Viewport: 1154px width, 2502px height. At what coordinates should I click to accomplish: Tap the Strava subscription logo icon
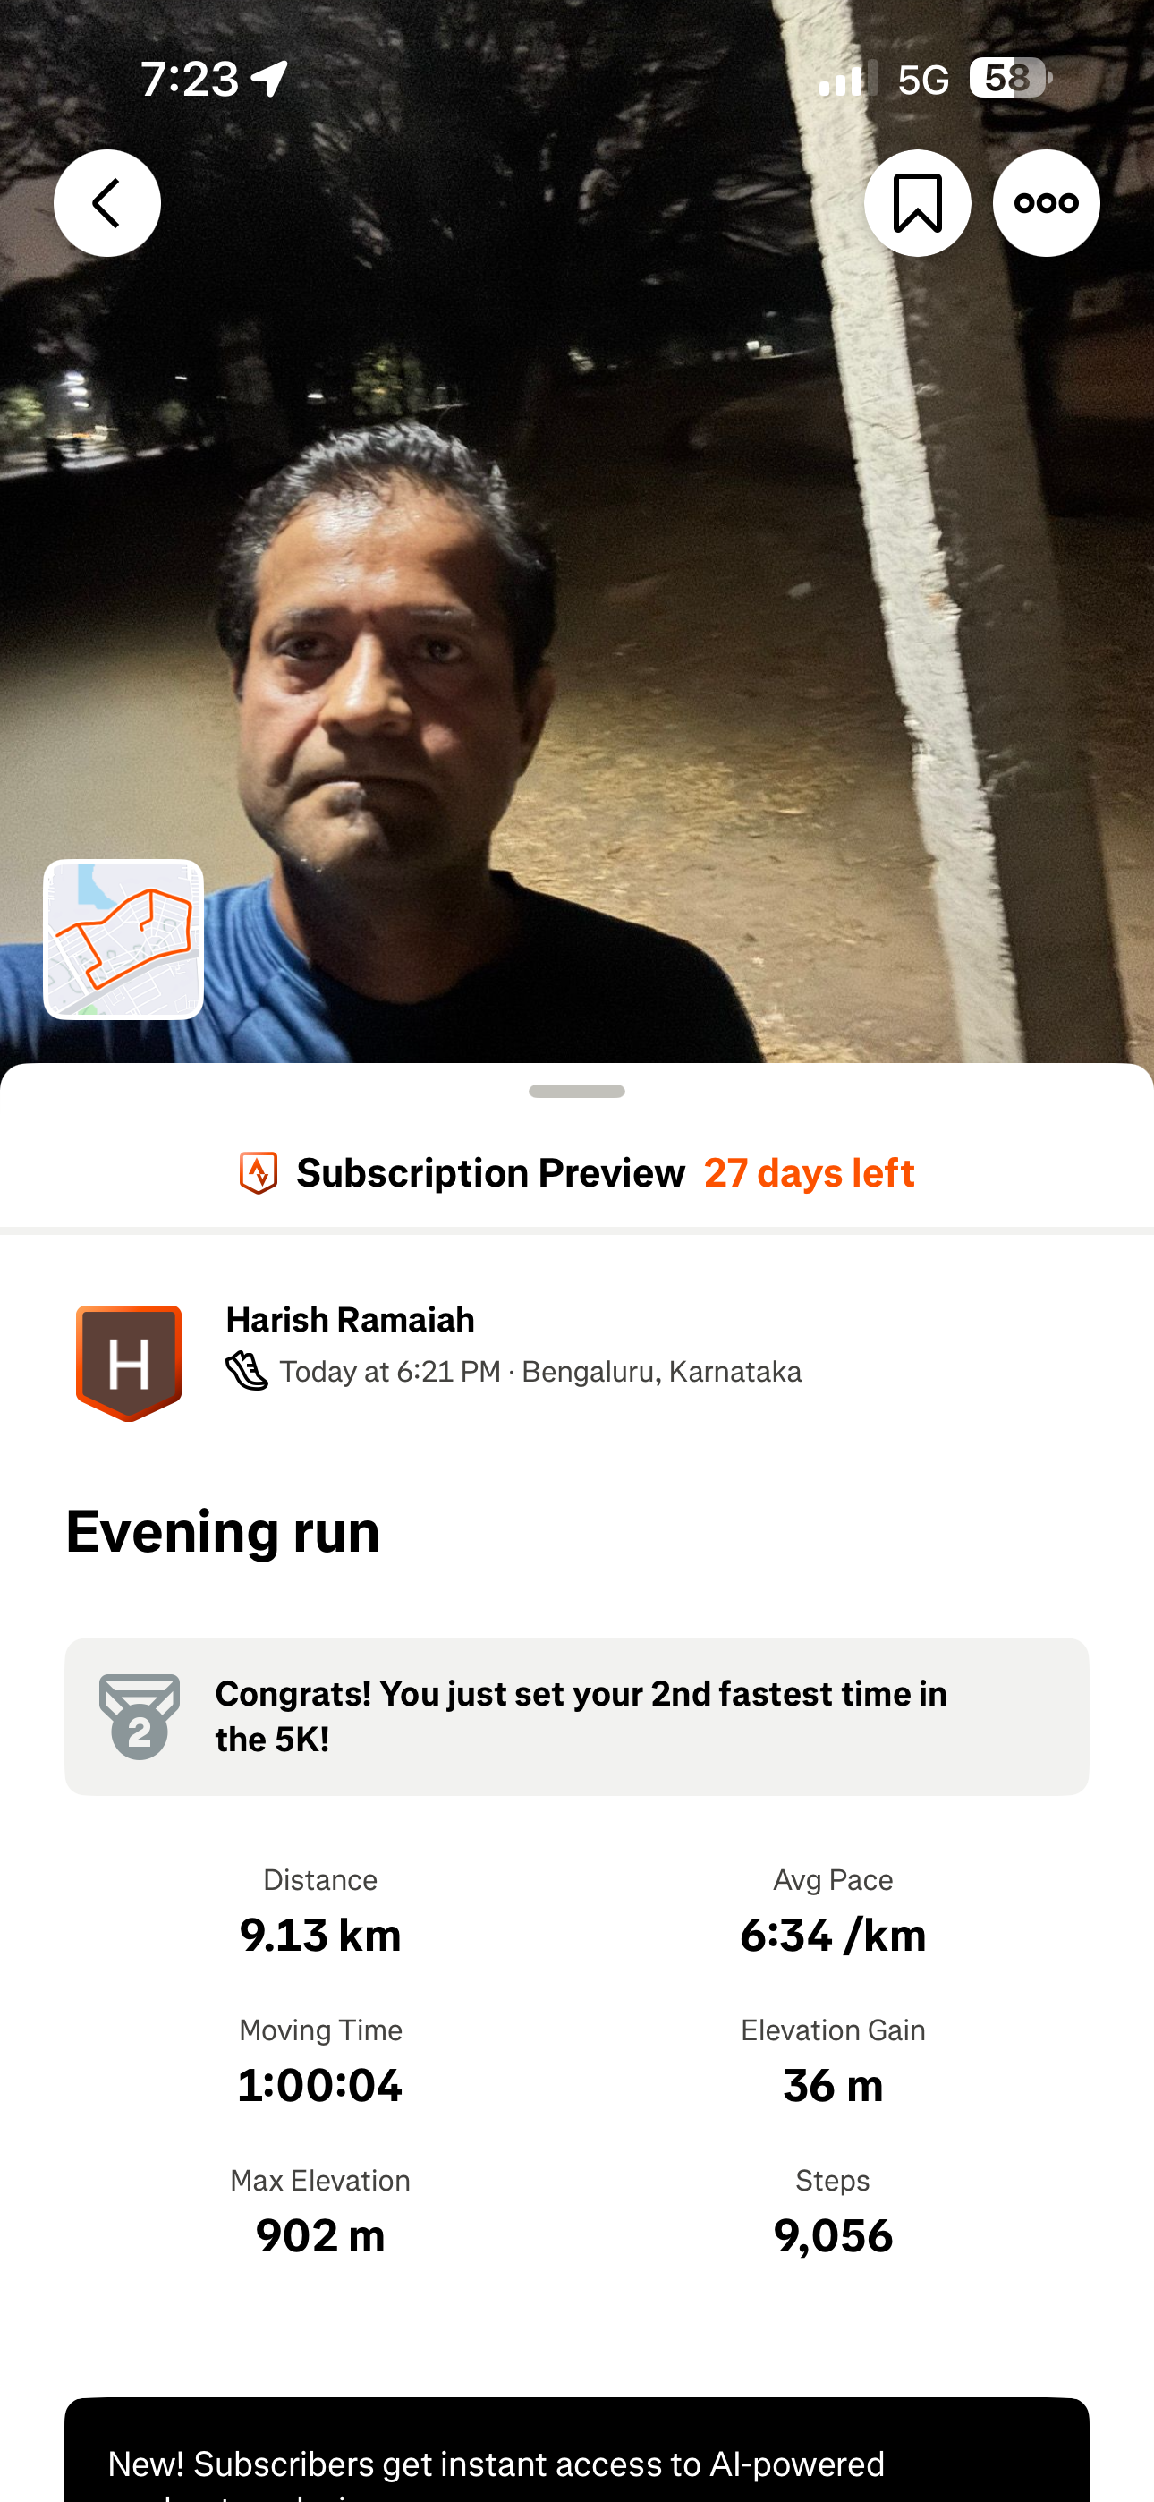[259, 1173]
